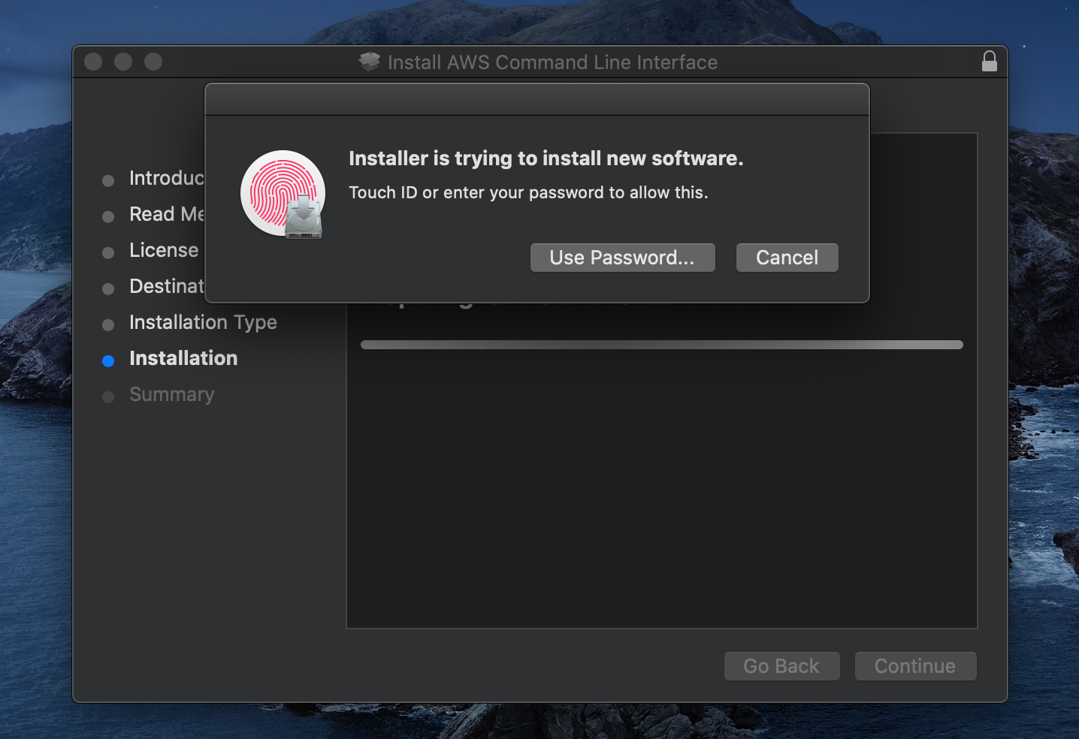Click the minimize button of installer window
The width and height of the screenshot is (1079, 739).
[x=123, y=62]
